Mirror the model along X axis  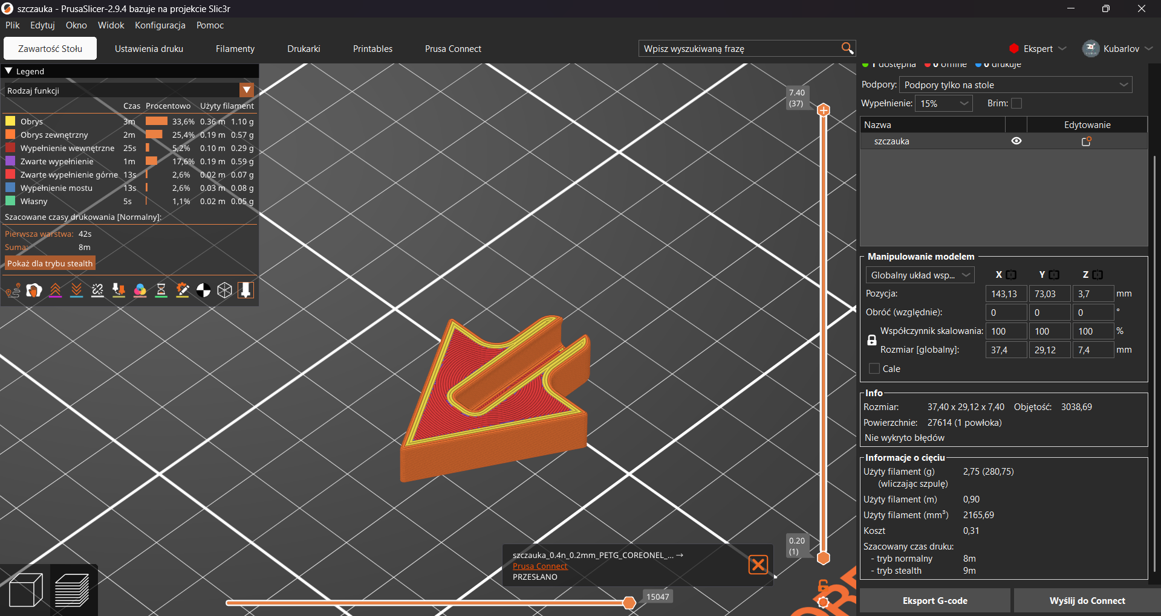[1011, 275]
